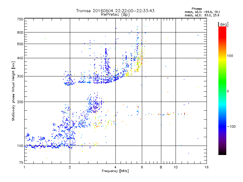
Task: Click x-axis tick label "6"
Action: coord(142,167)
